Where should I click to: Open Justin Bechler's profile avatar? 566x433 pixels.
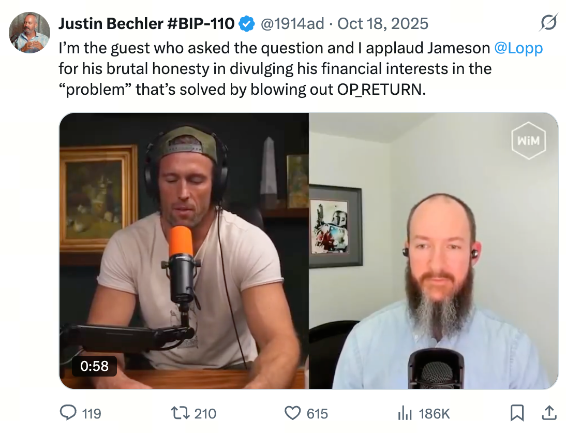click(x=29, y=33)
